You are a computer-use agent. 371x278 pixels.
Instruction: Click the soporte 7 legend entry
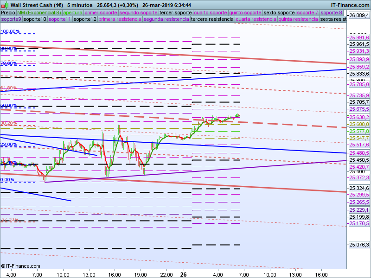(x=307, y=13)
